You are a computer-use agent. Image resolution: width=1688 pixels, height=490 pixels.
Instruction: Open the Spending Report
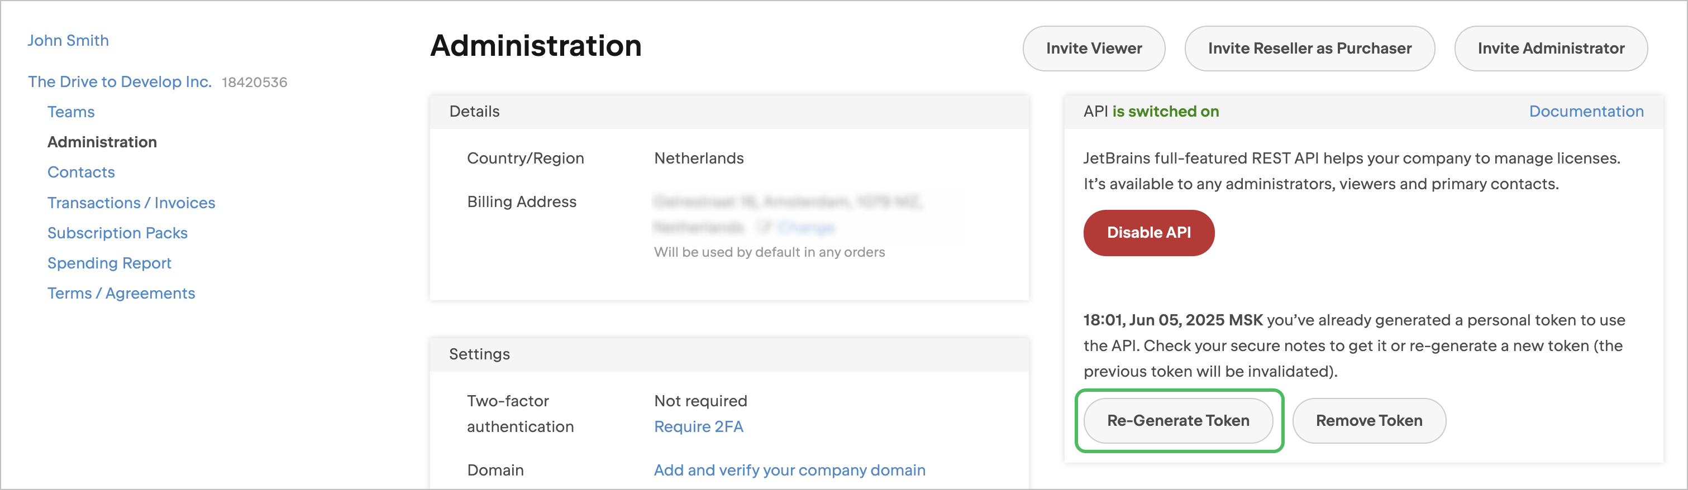(109, 263)
